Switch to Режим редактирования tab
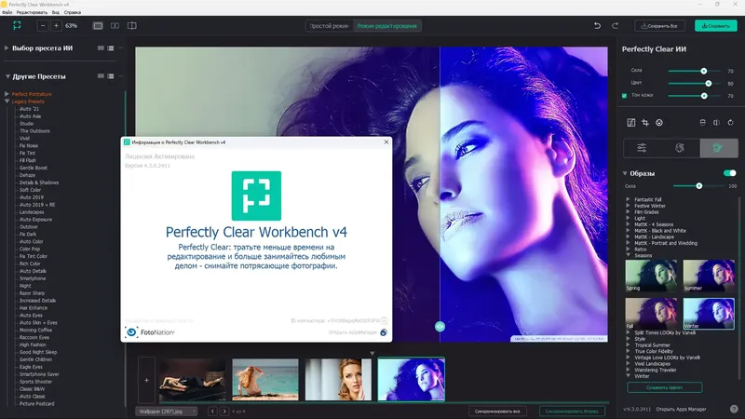The image size is (745, 419). tap(386, 26)
